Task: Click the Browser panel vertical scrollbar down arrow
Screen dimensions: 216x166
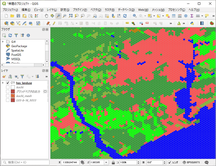Action: (47, 62)
